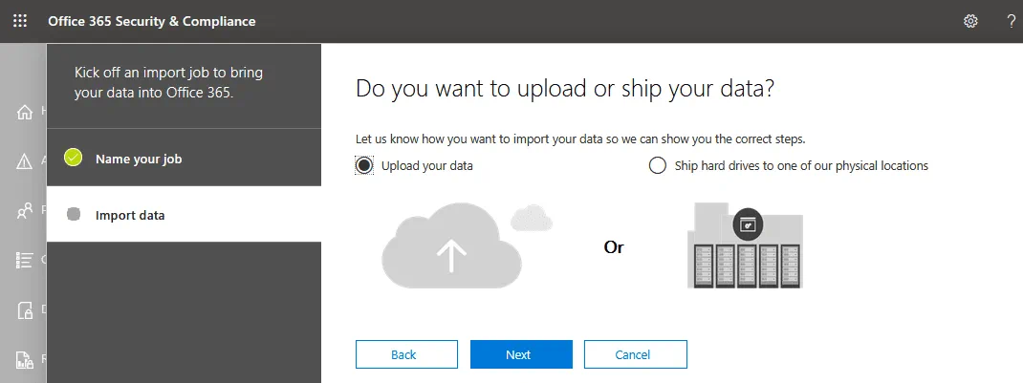Click the Next button
This screenshot has width=1023, height=383.
point(521,354)
